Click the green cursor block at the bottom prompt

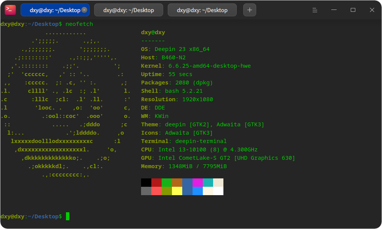coord(67,216)
